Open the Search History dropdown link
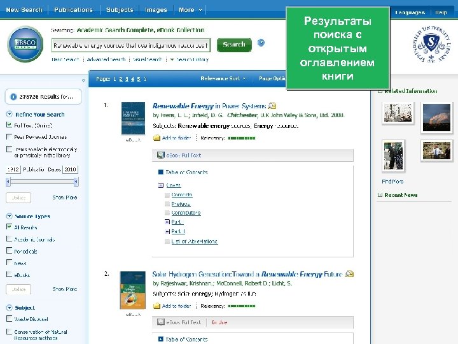The width and height of the screenshot is (458, 344). point(190,60)
